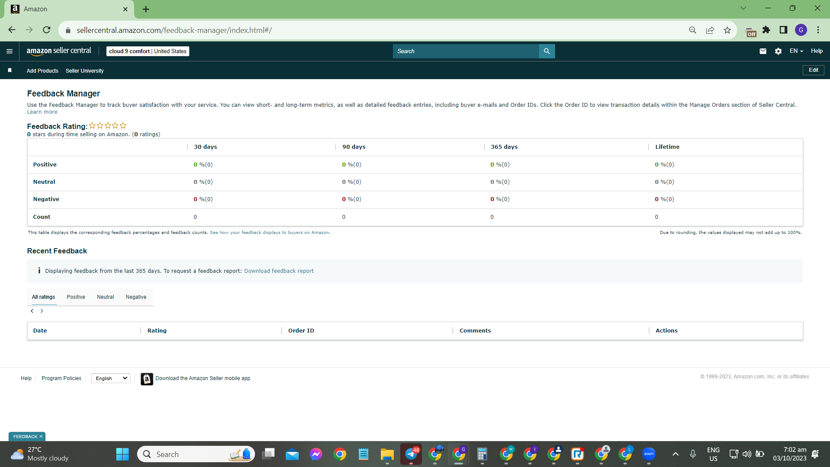Click the Feedback Rating stars

pyautogui.click(x=108, y=126)
